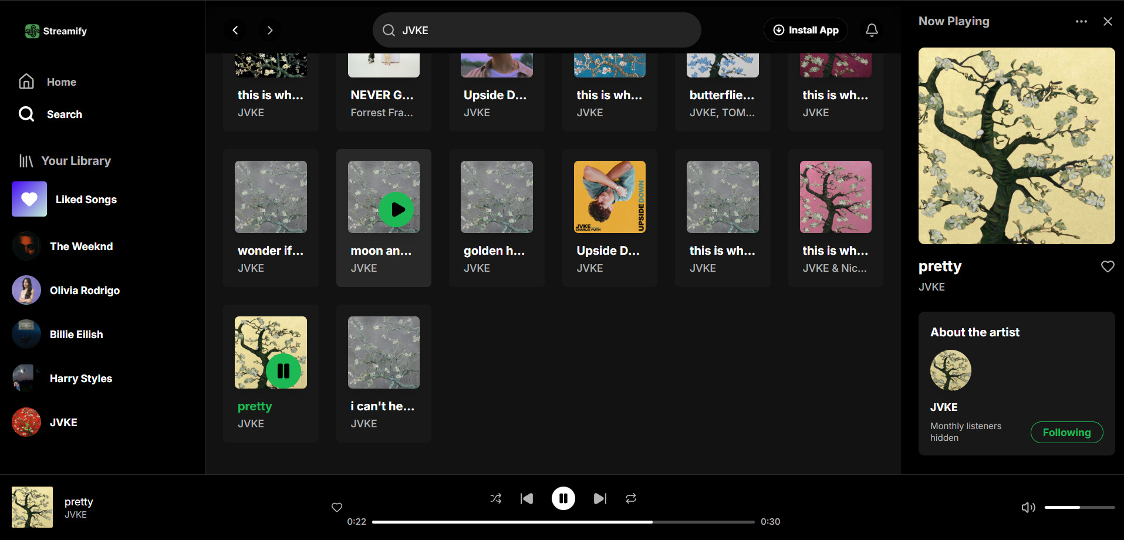Click the Liked Songs heart icon
Viewport: 1124px width, 540px height.
(x=29, y=199)
